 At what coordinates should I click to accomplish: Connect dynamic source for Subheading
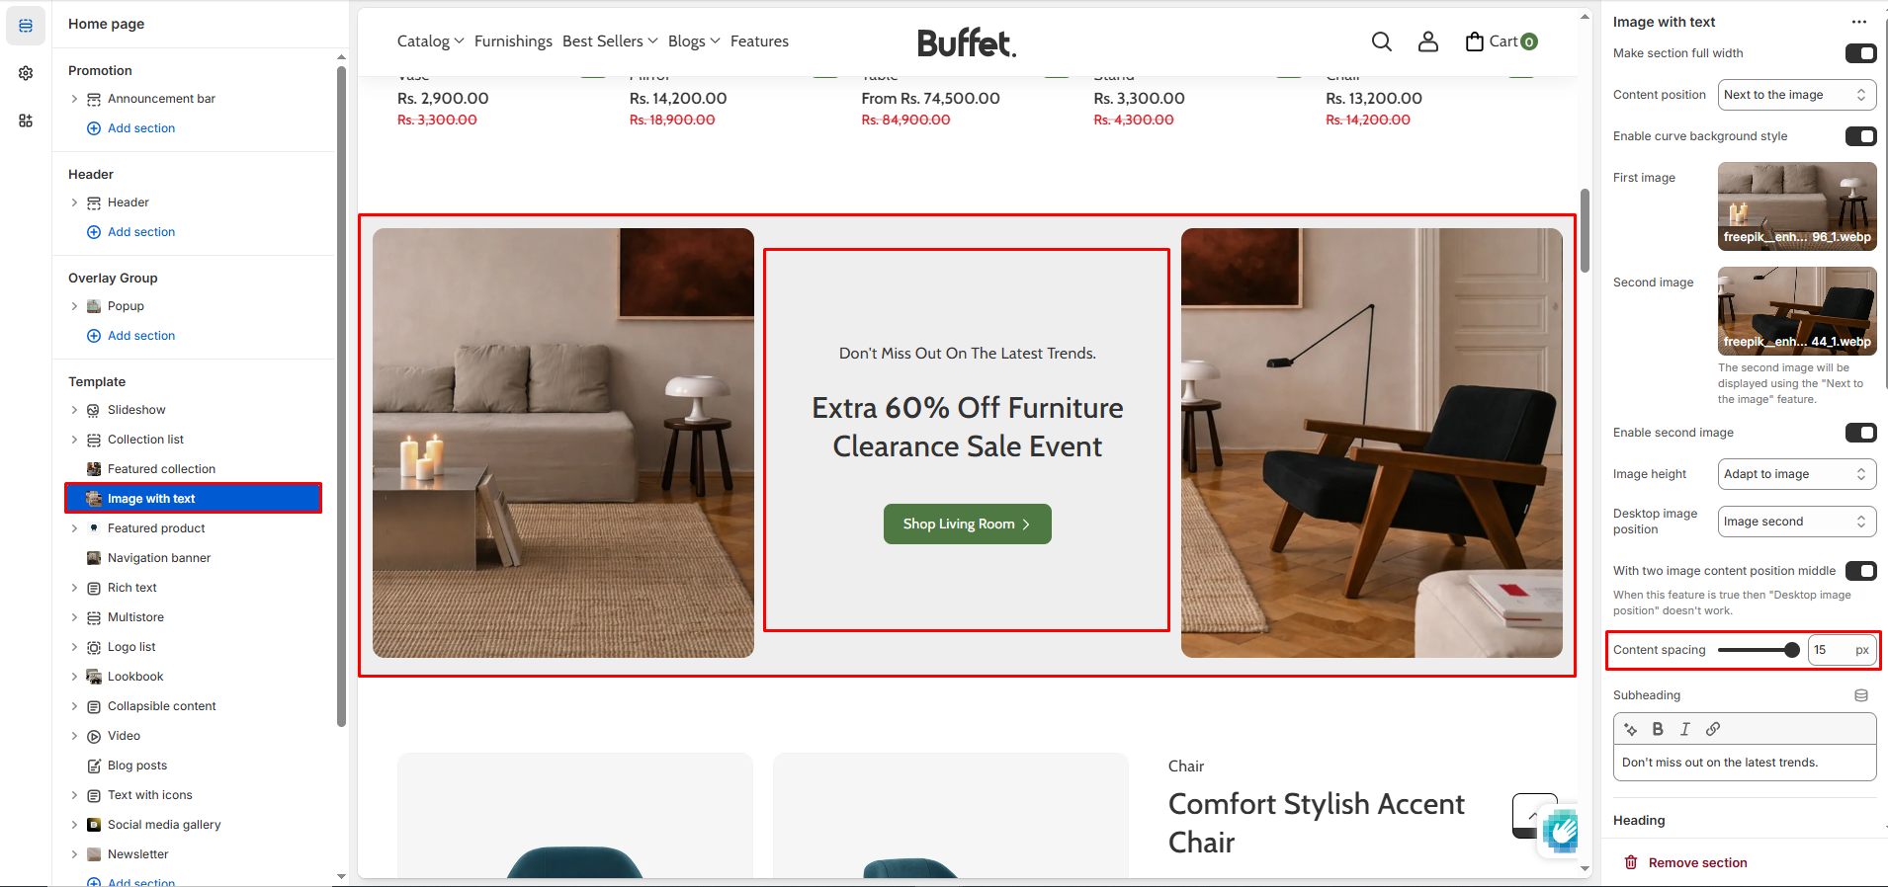tap(1861, 695)
